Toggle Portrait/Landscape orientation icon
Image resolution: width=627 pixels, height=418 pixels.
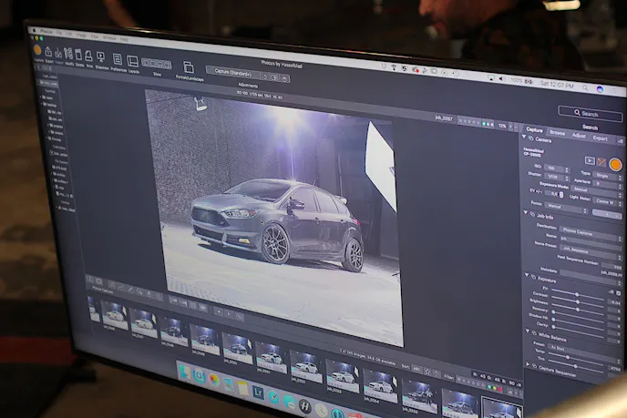point(189,67)
